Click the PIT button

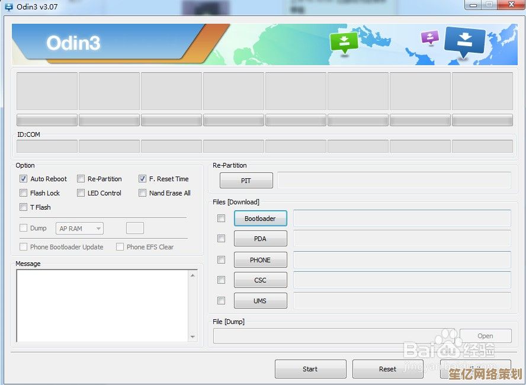[246, 181]
